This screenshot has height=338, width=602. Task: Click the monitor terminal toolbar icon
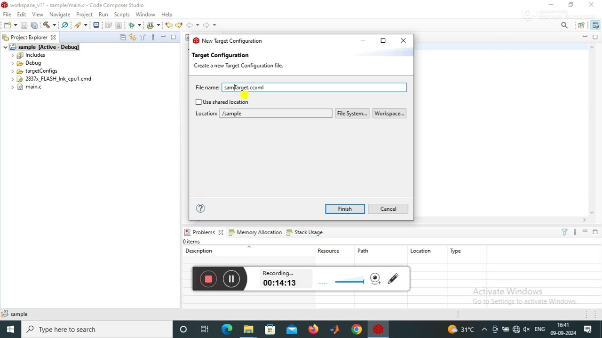coord(96,25)
